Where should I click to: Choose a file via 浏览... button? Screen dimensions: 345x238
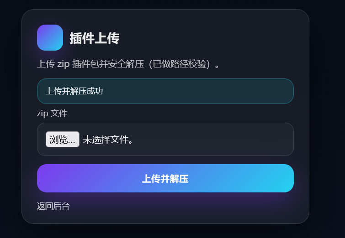pyautogui.click(x=63, y=140)
